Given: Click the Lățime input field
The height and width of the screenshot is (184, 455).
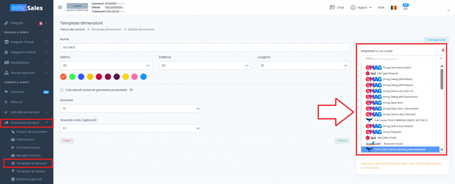Looking at the screenshot, I should pos(106,66).
